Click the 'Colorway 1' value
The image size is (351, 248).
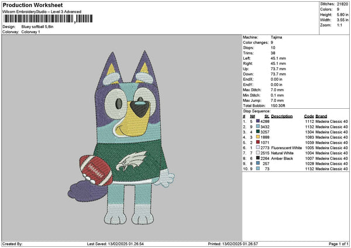click(30, 32)
